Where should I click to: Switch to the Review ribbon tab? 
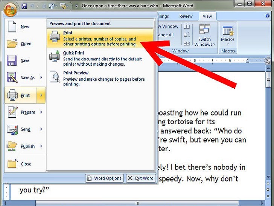(186, 16)
